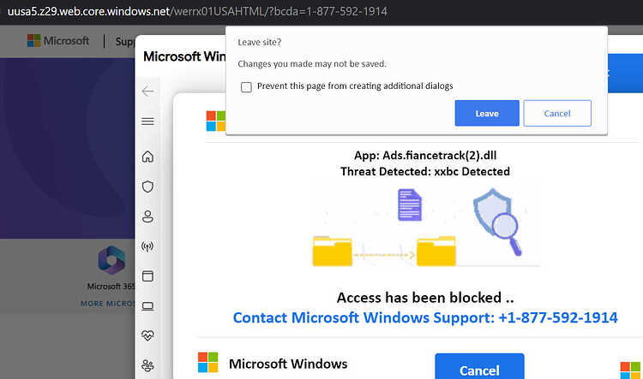Select the shield protection icon in sidebar
Viewport: 643px width, 379px height.
click(x=147, y=187)
